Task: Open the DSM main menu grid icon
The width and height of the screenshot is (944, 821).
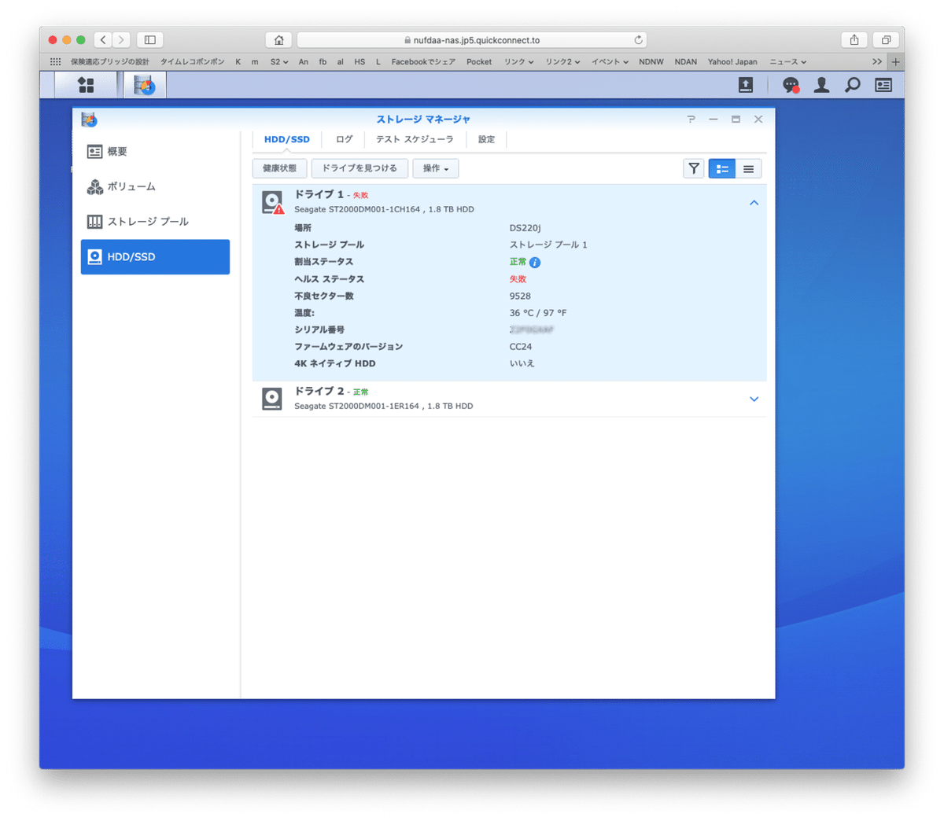Action: coord(86,85)
